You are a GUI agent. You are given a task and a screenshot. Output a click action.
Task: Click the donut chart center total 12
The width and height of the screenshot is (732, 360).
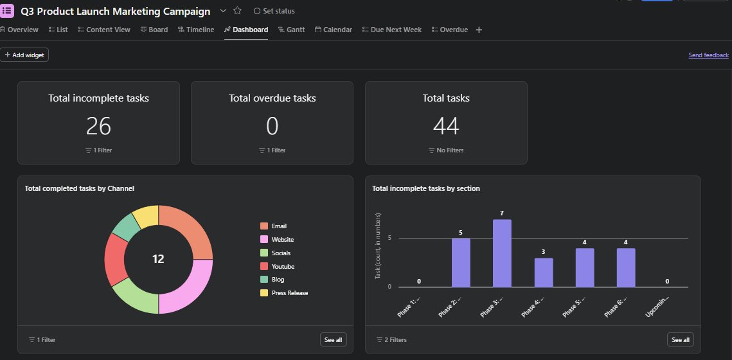tap(158, 259)
